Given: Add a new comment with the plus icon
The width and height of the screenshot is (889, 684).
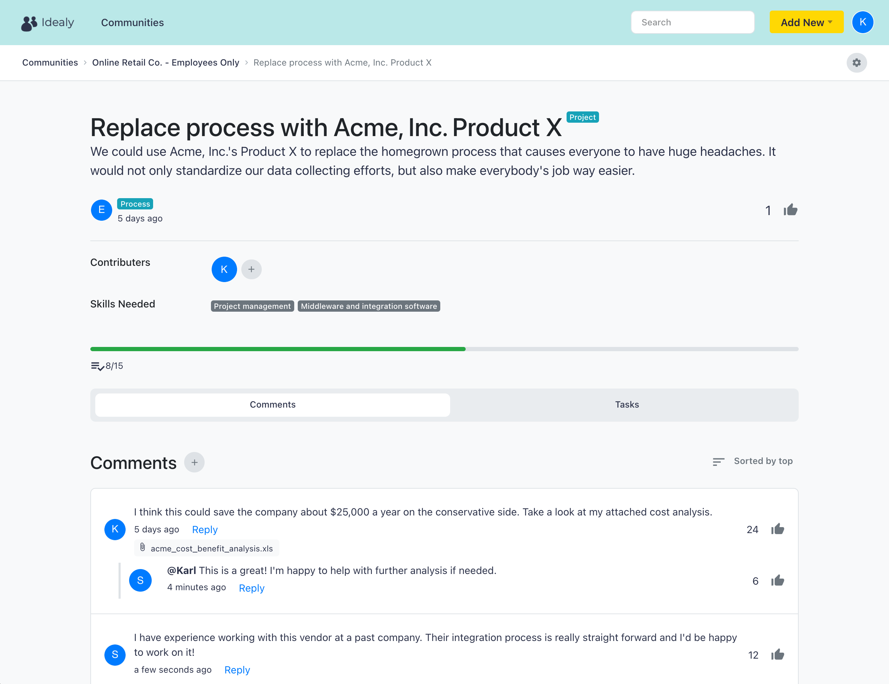Looking at the screenshot, I should (194, 462).
